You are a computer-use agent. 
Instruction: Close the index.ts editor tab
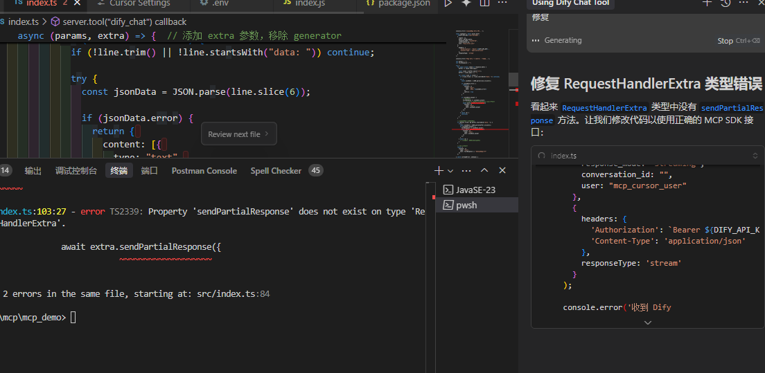tap(77, 3)
